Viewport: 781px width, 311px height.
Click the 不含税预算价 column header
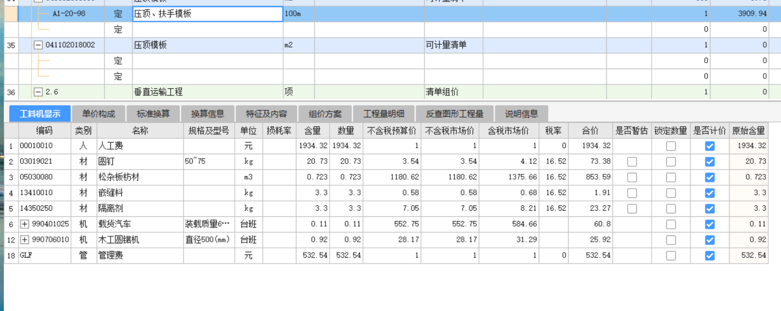(x=392, y=131)
